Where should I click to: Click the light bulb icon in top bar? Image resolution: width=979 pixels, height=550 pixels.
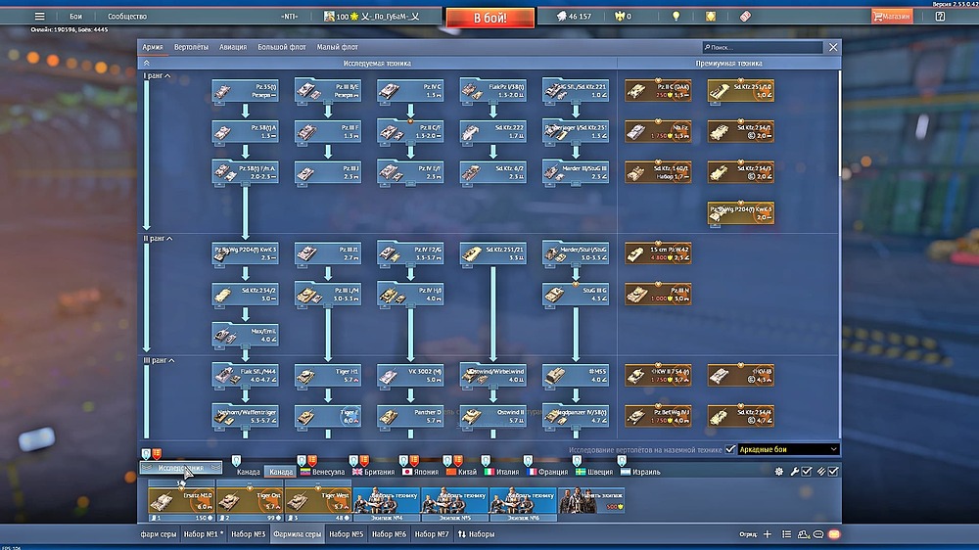pos(676,17)
